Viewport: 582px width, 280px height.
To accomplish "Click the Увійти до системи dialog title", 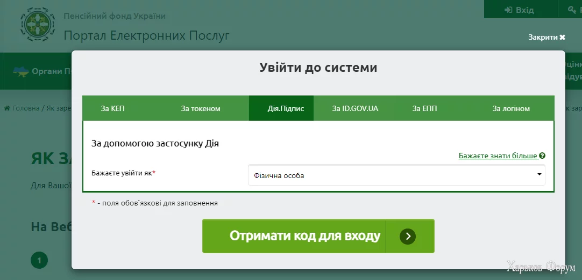I will click(x=318, y=68).
